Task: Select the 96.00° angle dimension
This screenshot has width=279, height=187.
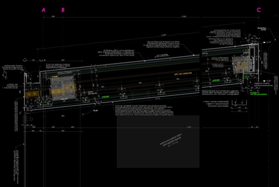Action: coord(96,111)
